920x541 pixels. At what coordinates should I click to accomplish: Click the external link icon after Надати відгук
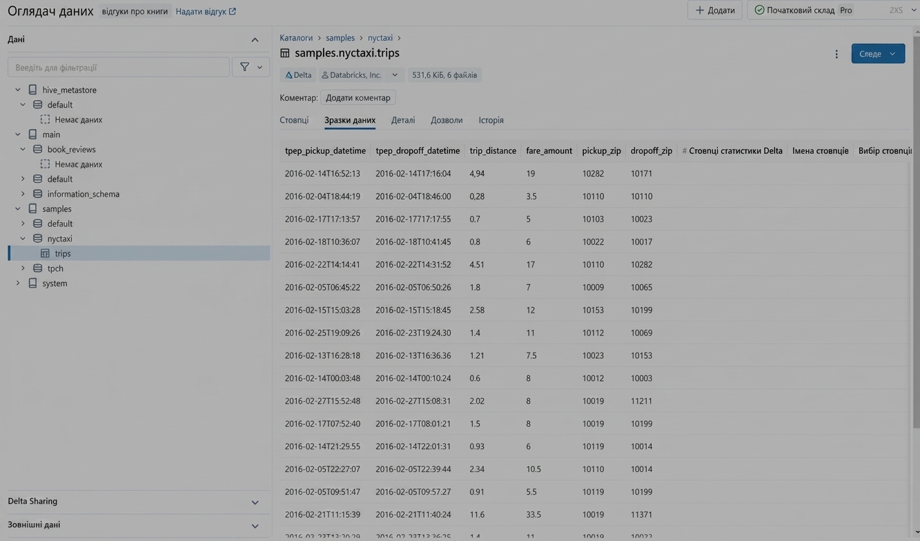tap(233, 11)
